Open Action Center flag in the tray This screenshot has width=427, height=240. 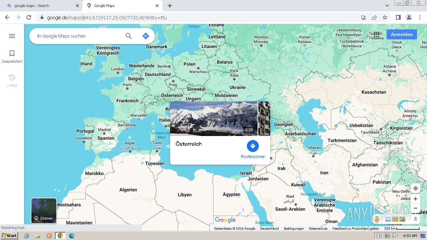coord(395,236)
